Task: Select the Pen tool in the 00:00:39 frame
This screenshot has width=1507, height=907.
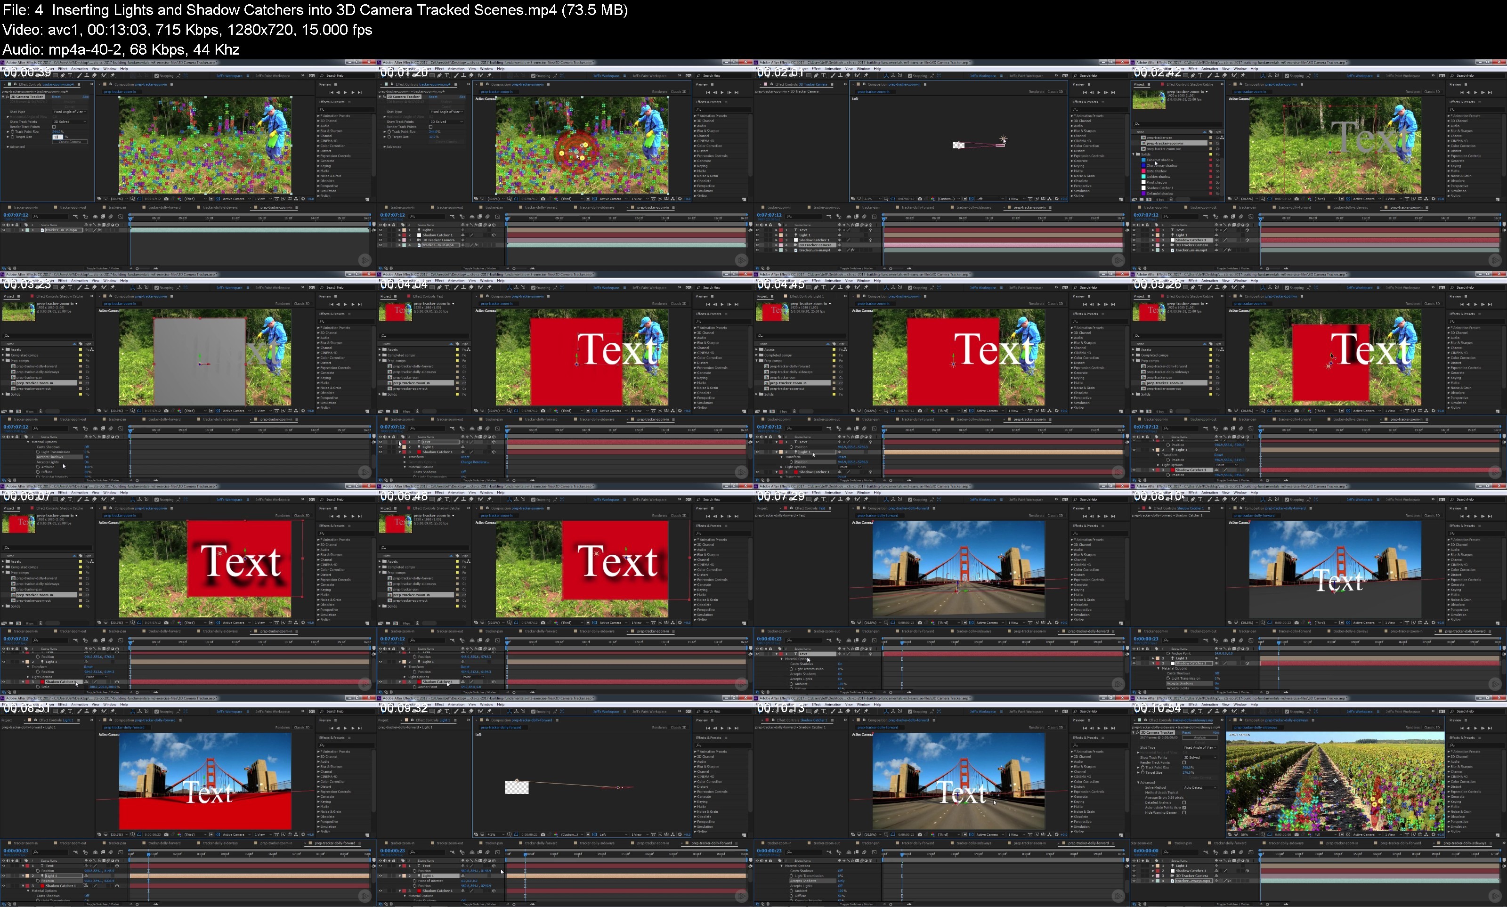Action: [x=62, y=76]
